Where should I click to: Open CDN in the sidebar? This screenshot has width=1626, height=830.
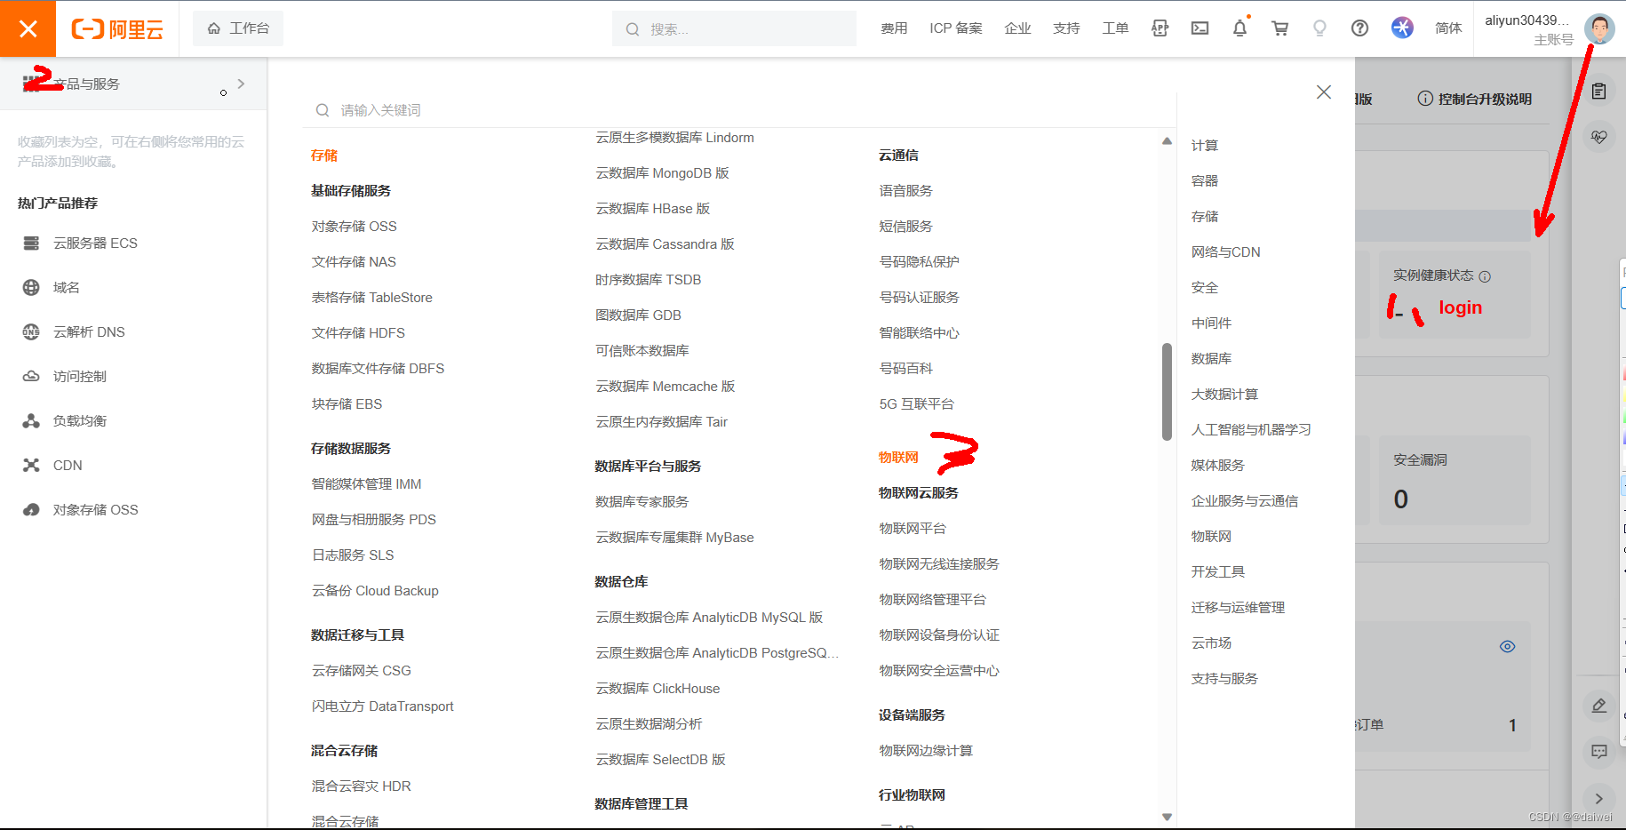click(x=68, y=466)
